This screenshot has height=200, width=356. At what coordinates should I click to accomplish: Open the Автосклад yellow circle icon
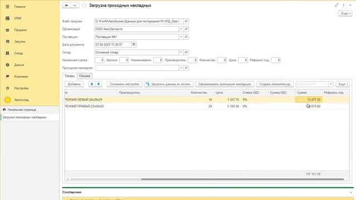point(7,100)
